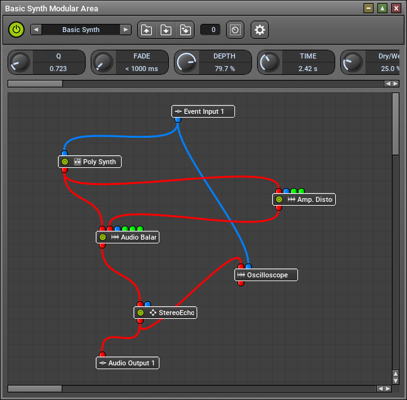Disable the Poly Synth module toggle
The height and width of the screenshot is (400, 407).
pyautogui.click(x=65, y=162)
